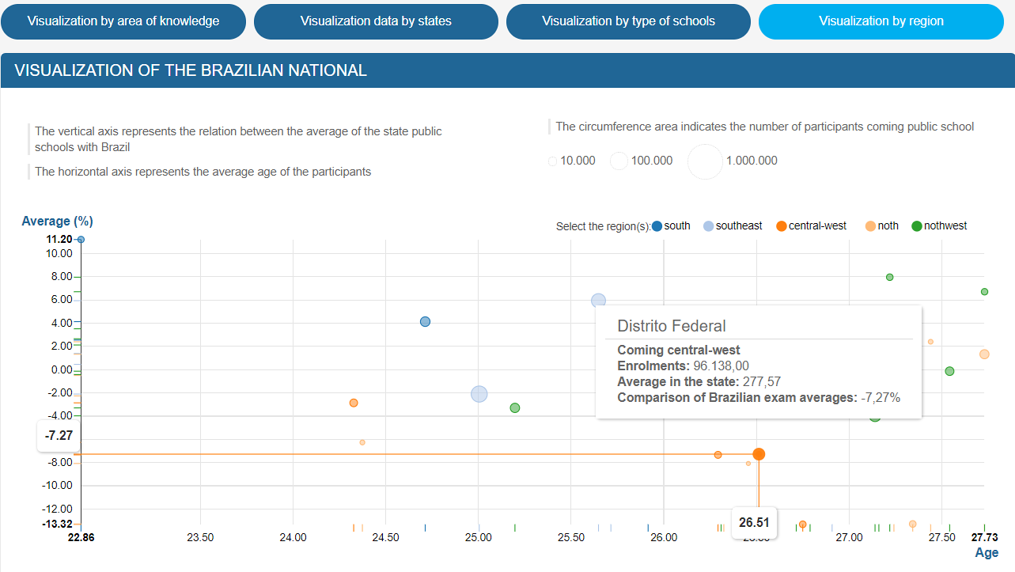1015x572 pixels.
Task: Disable the central-west region legend item
Action: [782, 226]
